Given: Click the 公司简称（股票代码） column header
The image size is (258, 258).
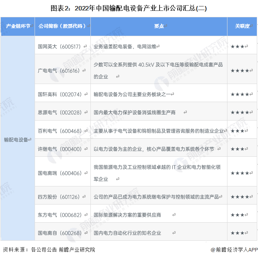Looking at the screenshot, I should point(63,27).
